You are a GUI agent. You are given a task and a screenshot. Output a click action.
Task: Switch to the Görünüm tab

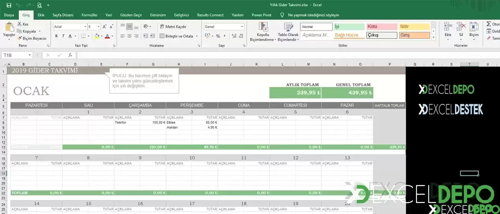click(x=158, y=15)
